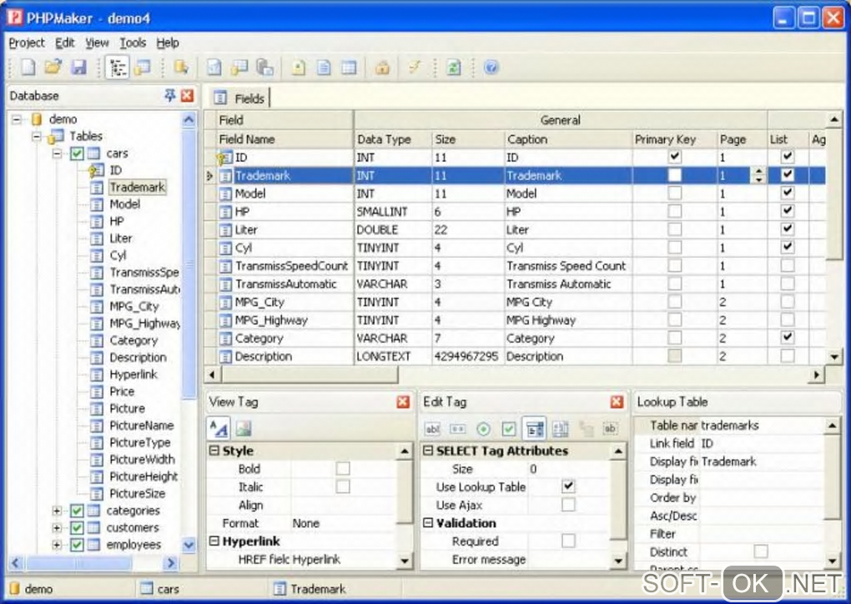Close the Database panel
This screenshot has height=604, width=851.
click(x=187, y=95)
